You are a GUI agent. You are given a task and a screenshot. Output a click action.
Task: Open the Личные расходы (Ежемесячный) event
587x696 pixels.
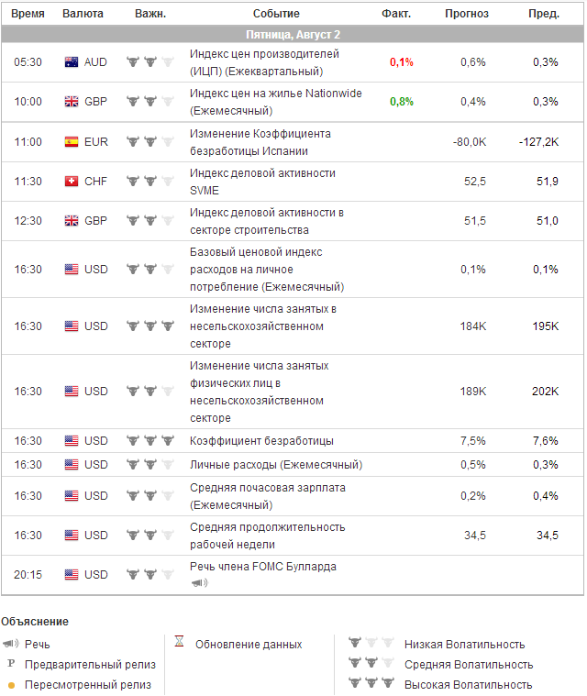coord(275,464)
